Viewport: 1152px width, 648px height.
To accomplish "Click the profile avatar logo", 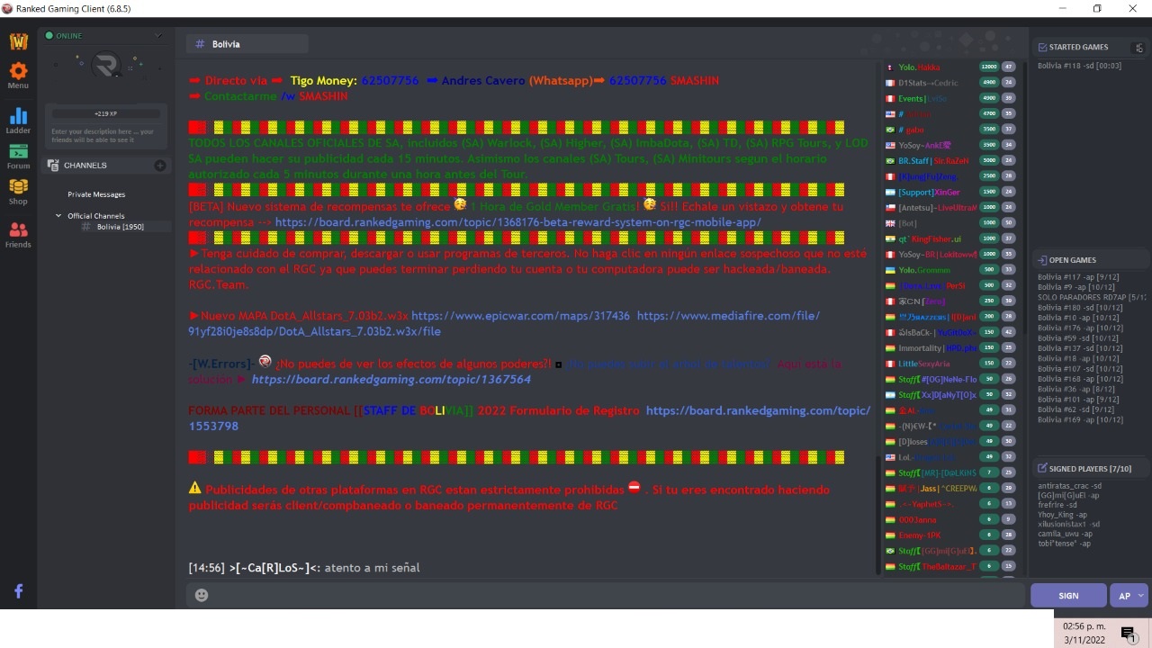I will (x=106, y=65).
